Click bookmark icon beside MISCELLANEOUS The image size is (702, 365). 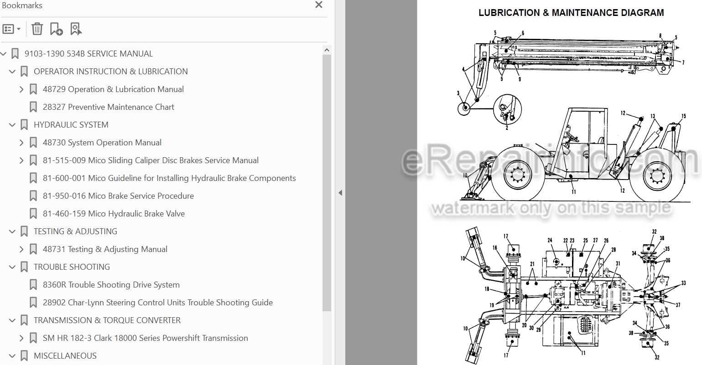24,356
